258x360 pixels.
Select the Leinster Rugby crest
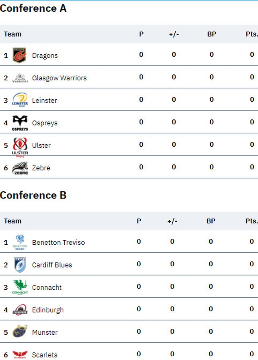[20, 100]
